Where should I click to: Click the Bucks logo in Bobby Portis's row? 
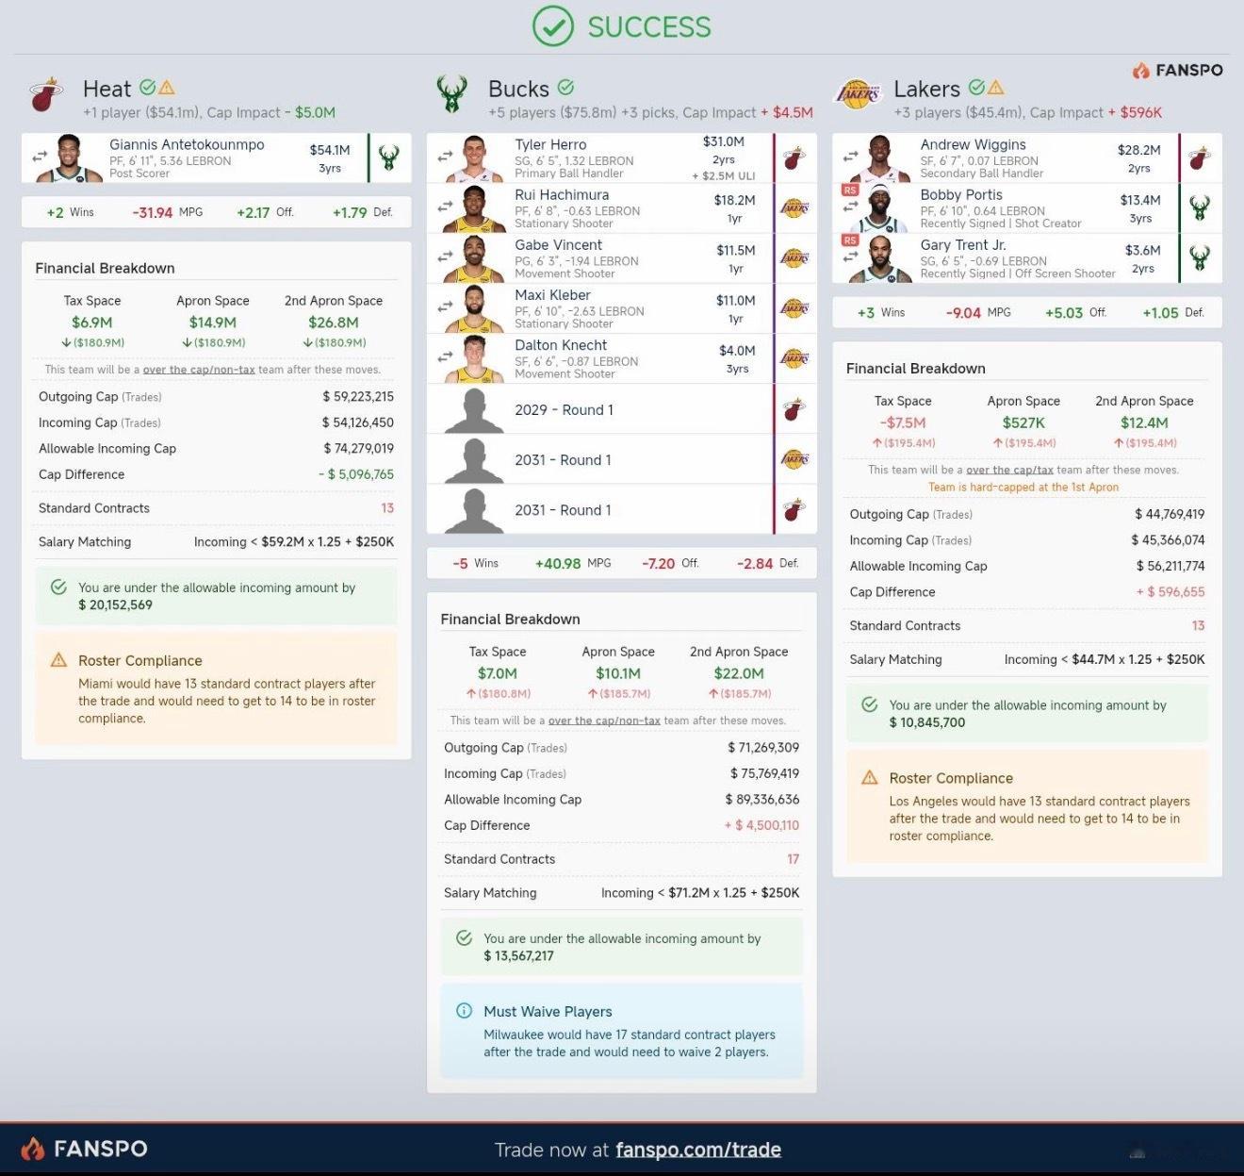1199,207
